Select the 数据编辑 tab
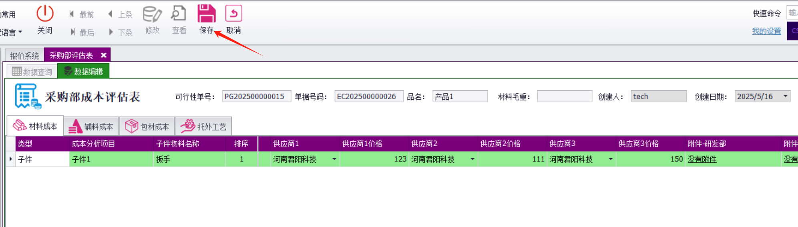This screenshot has width=798, height=227. tap(83, 72)
